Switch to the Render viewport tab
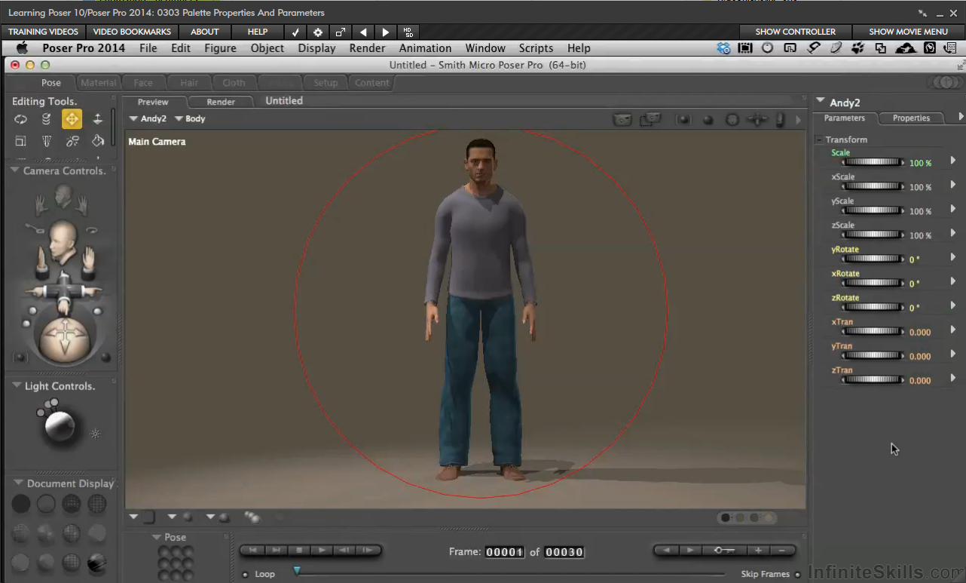The image size is (966, 583). (x=221, y=102)
